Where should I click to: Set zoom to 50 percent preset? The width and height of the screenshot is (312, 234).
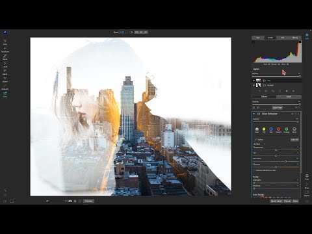click(x=141, y=32)
